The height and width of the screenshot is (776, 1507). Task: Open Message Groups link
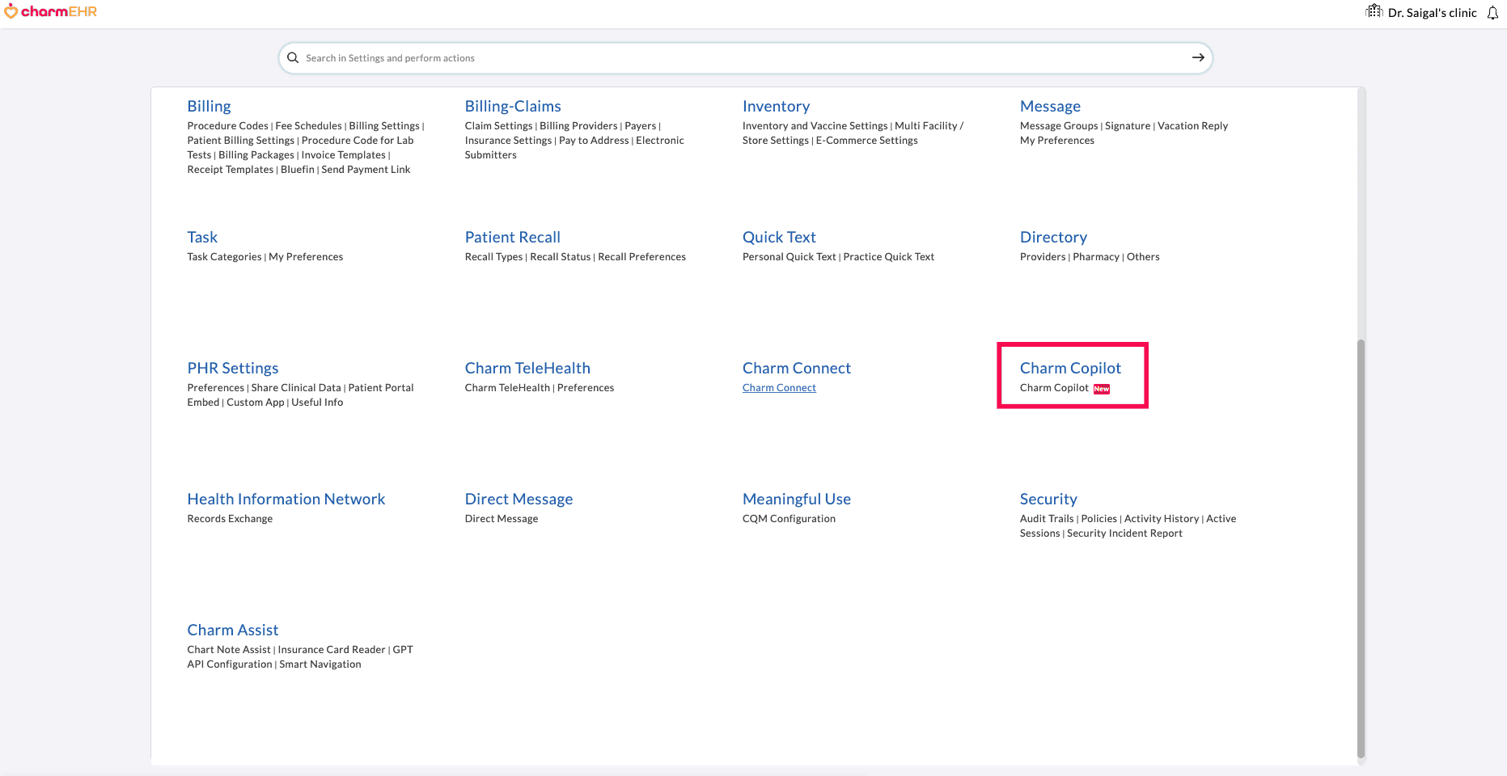click(1059, 125)
